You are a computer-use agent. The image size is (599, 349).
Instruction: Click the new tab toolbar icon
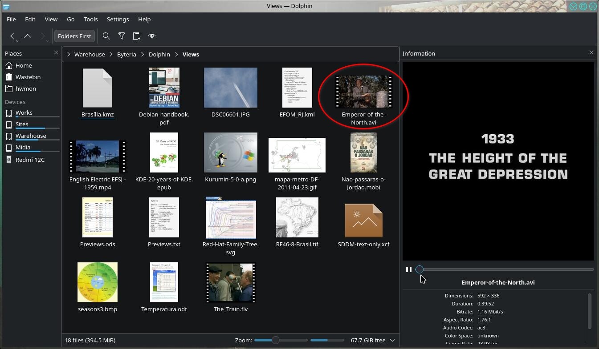tap(137, 36)
